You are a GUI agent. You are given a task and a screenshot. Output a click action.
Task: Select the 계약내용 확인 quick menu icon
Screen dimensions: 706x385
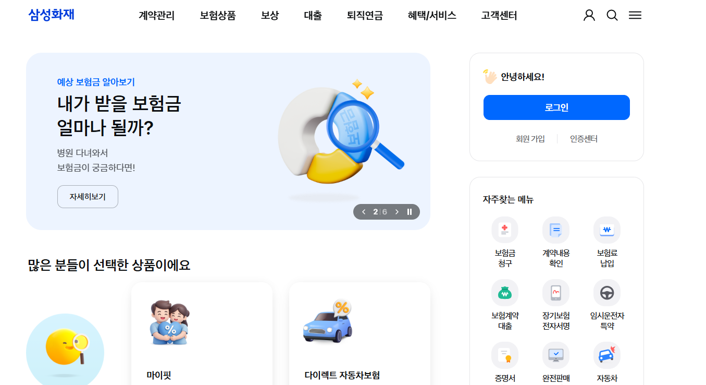click(x=556, y=230)
